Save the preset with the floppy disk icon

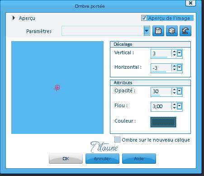(x=158, y=31)
